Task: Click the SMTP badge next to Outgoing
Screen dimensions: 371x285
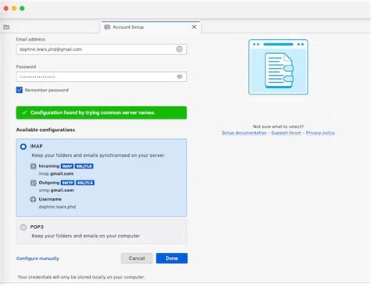Action: (x=67, y=183)
